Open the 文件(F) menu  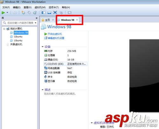point(6,7)
